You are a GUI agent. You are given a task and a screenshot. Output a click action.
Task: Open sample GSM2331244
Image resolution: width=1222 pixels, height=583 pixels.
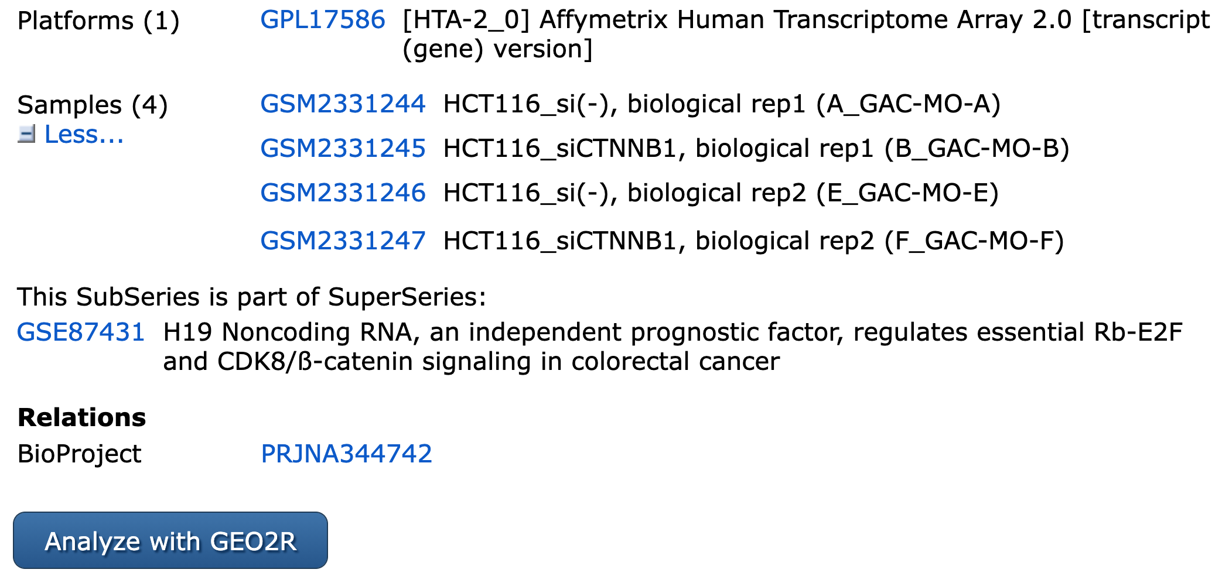click(x=343, y=104)
